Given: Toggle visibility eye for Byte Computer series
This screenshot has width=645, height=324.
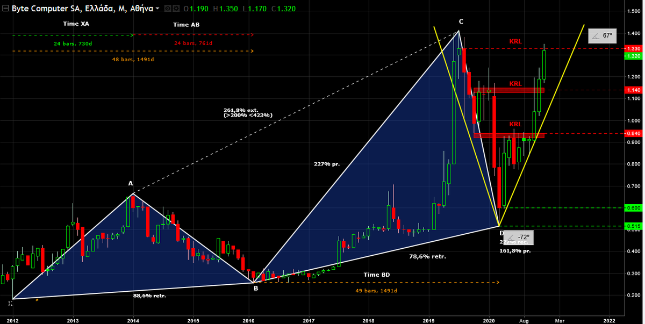Looking at the screenshot, I should (168, 9).
